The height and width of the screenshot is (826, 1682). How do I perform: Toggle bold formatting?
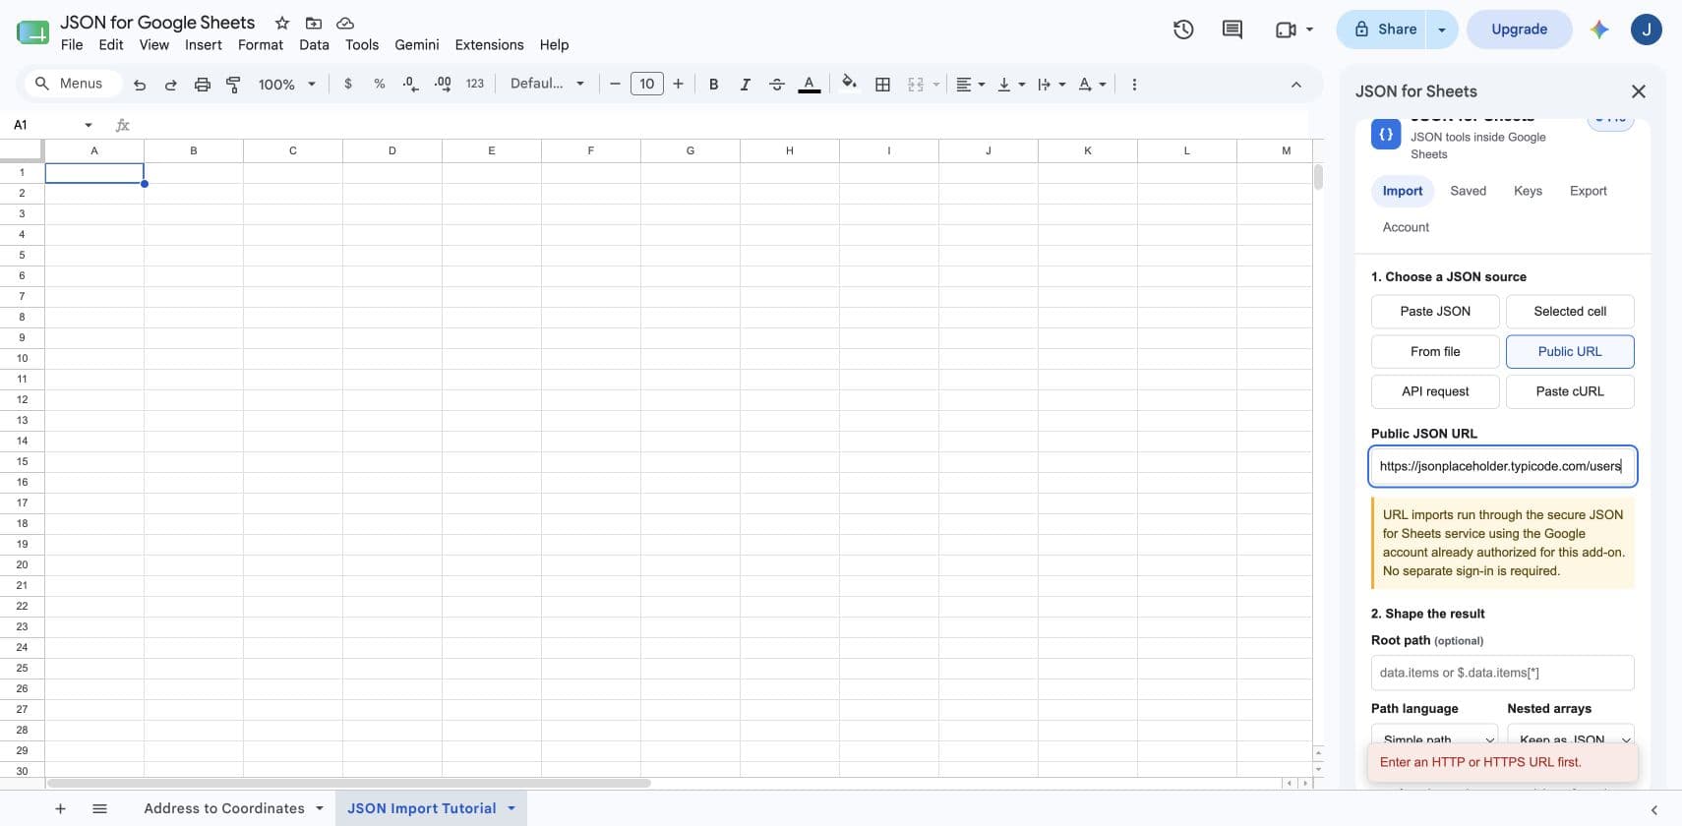(714, 84)
